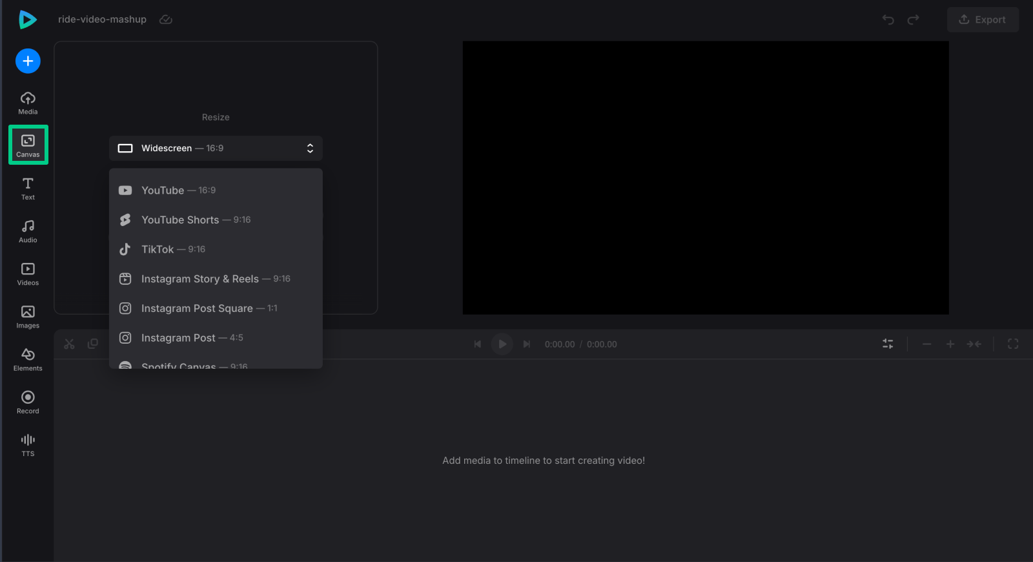Screen dimensions: 1033x562
Task: Open the Record panel
Action: 28,402
